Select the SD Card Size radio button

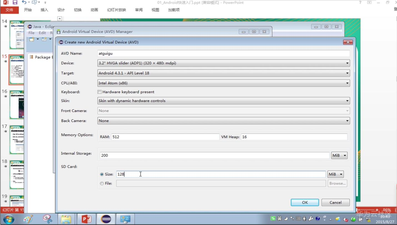[102, 174]
